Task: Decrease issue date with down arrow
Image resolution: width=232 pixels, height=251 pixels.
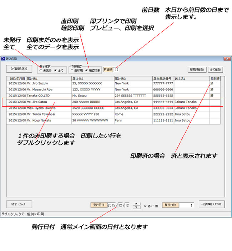Action: click(137, 207)
